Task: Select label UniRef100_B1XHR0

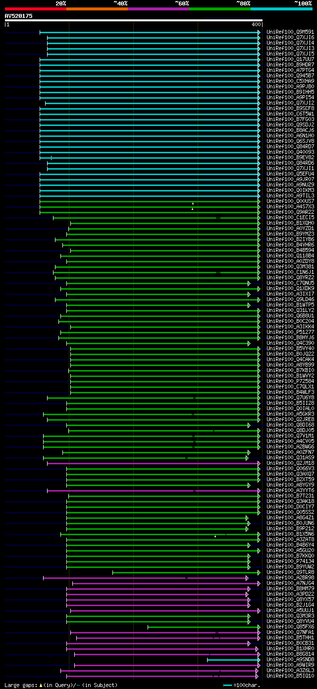Action: pos(290,648)
